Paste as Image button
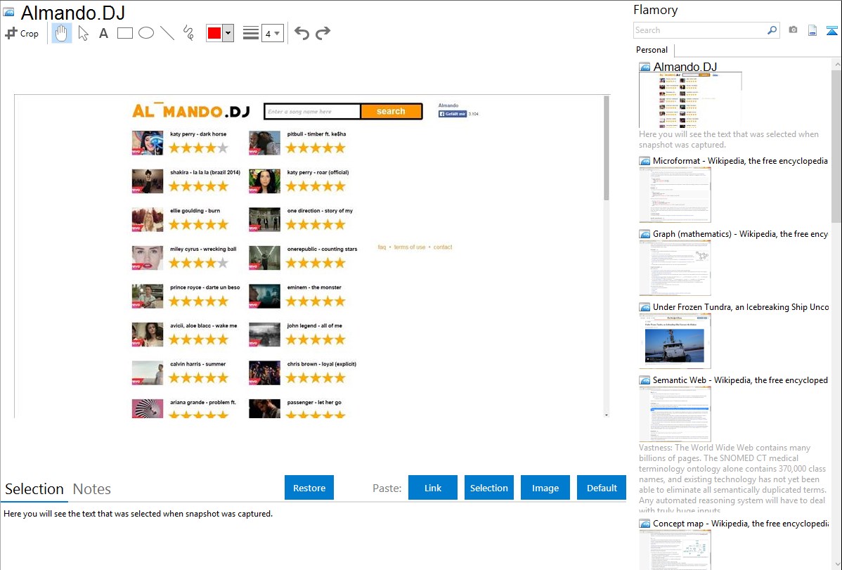Viewport: 842px width, 570px height. [545, 488]
